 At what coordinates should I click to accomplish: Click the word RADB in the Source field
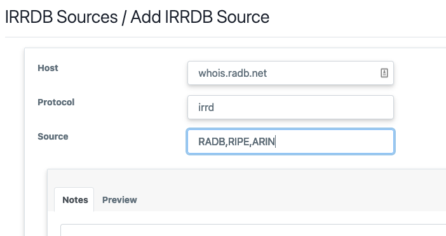[x=212, y=141]
